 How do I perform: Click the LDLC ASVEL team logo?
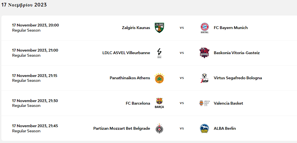pos(159,53)
